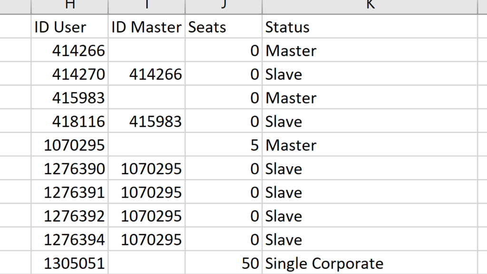Screen dimensions: 487x274
Task: Select cell containing ID User 414266
Action: pyautogui.click(x=69, y=50)
